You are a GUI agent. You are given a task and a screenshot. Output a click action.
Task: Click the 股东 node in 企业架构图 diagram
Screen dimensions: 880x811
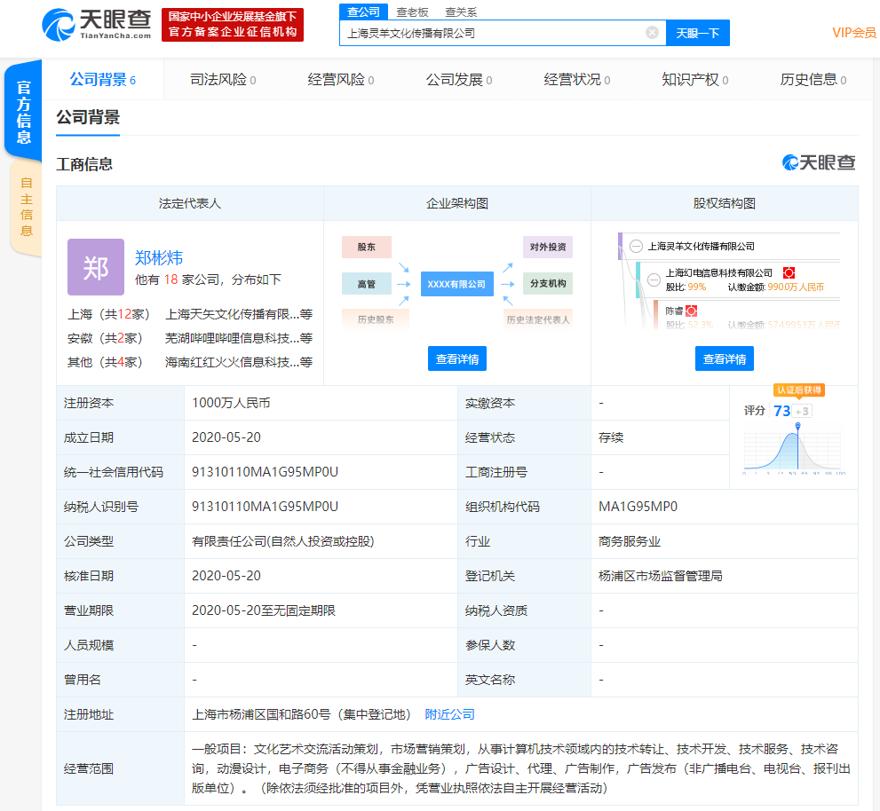366,247
